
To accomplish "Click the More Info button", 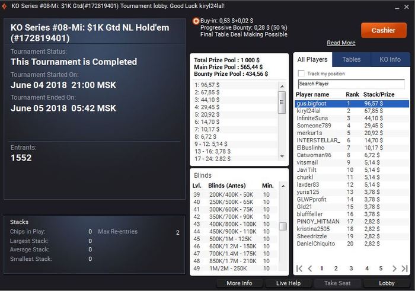I will 240,283.
